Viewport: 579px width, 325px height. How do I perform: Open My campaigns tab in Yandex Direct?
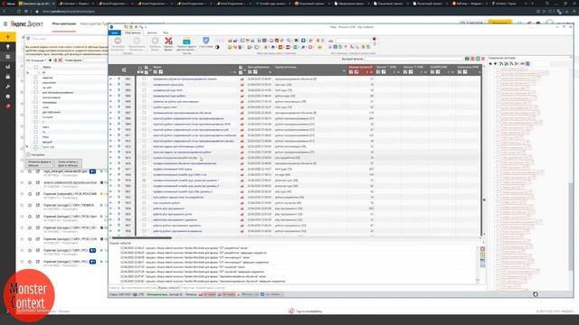(64, 23)
